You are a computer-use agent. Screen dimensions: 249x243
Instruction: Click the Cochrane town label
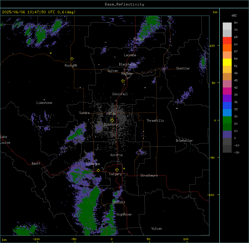(93, 164)
